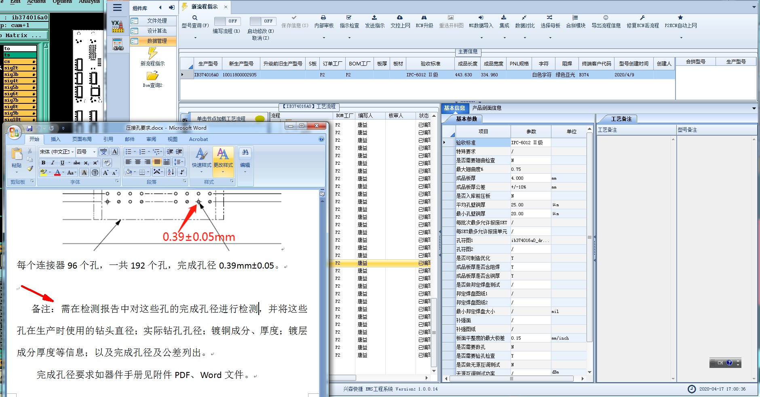The image size is (760, 397).
Task: Click the 内部审核 printer icon
Action: [x=323, y=18]
